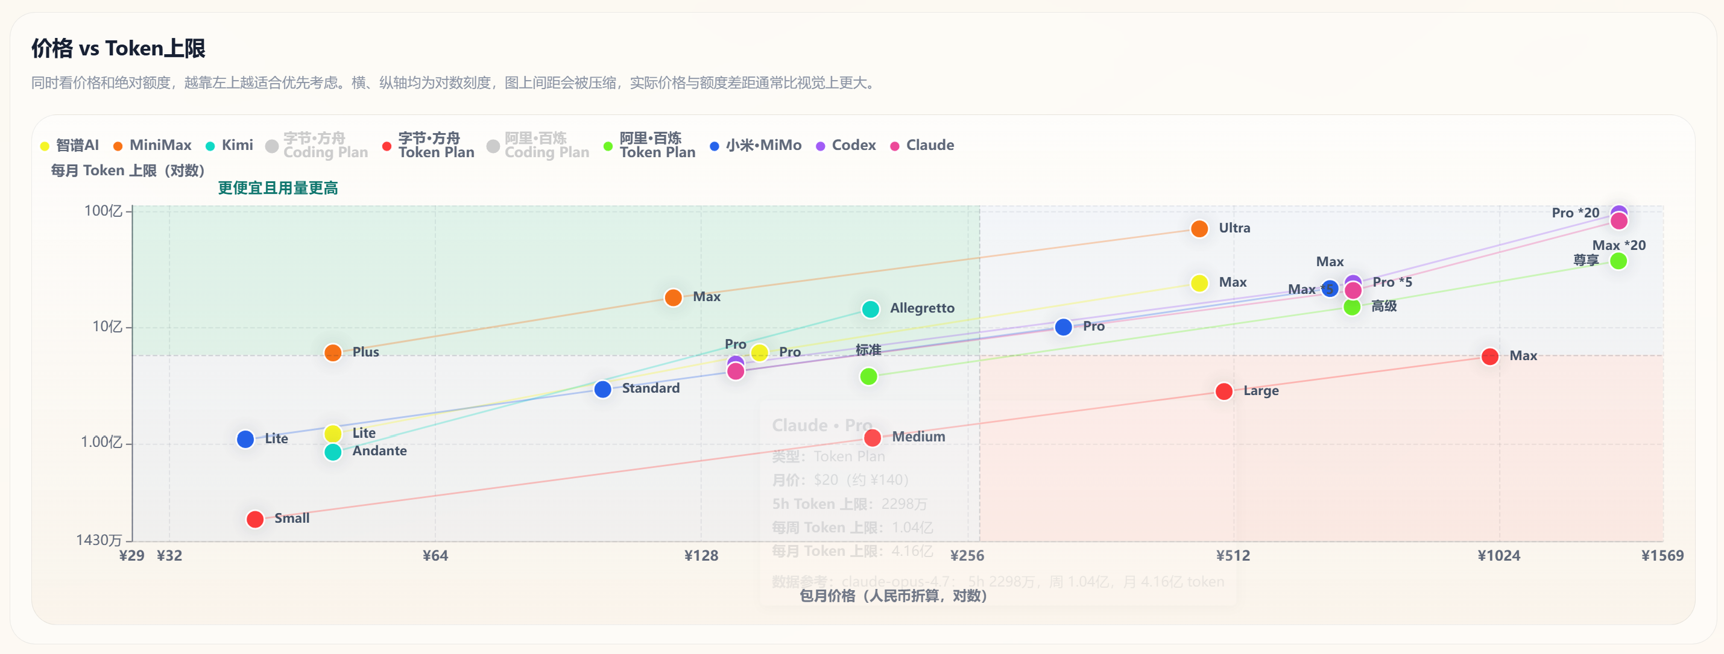Screen dimensions: 1724x654
Task: Click the 100亿 y-axis label
Action: (103, 211)
